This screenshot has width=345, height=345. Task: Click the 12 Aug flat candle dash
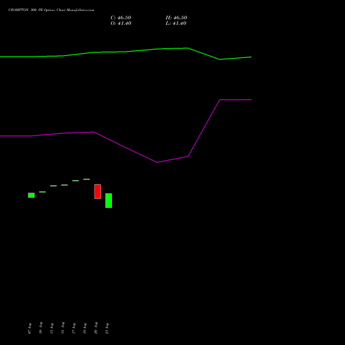coord(53,186)
